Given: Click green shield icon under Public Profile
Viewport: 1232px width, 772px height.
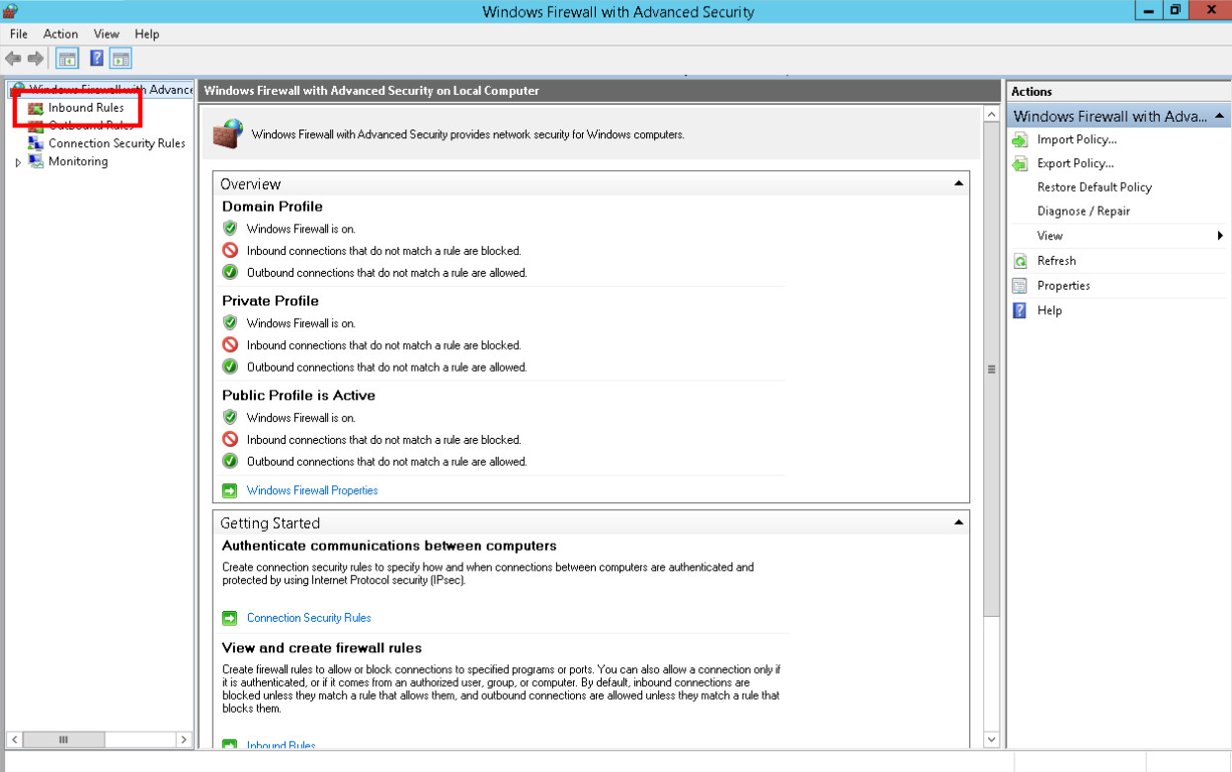Looking at the screenshot, I should pos(230,417).
